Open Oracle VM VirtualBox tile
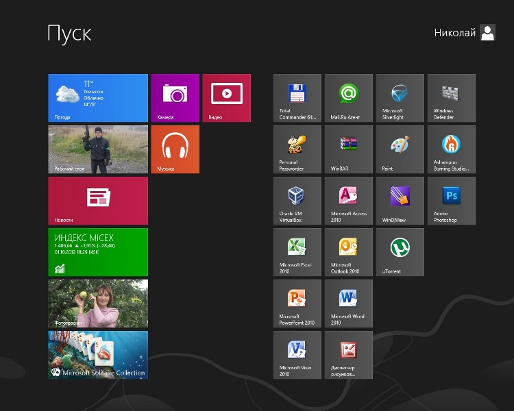 tap(297, 201)
